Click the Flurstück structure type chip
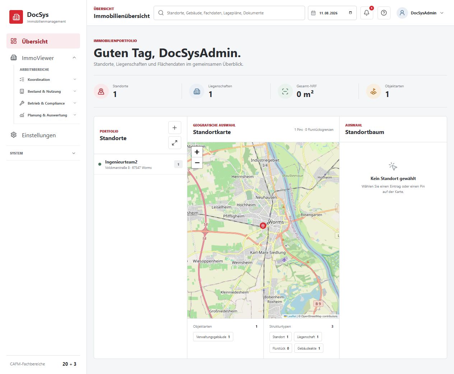The height and width of the screenshot is (374, 454). pos(281,348)
